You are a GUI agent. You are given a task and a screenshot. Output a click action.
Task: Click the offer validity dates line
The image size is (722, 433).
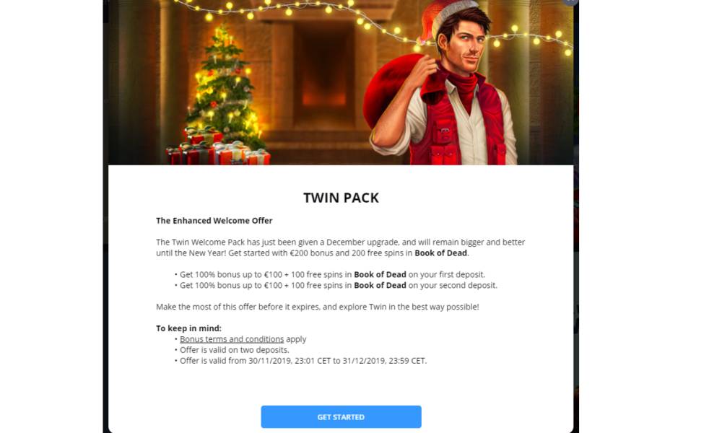[x=303, y=361]
